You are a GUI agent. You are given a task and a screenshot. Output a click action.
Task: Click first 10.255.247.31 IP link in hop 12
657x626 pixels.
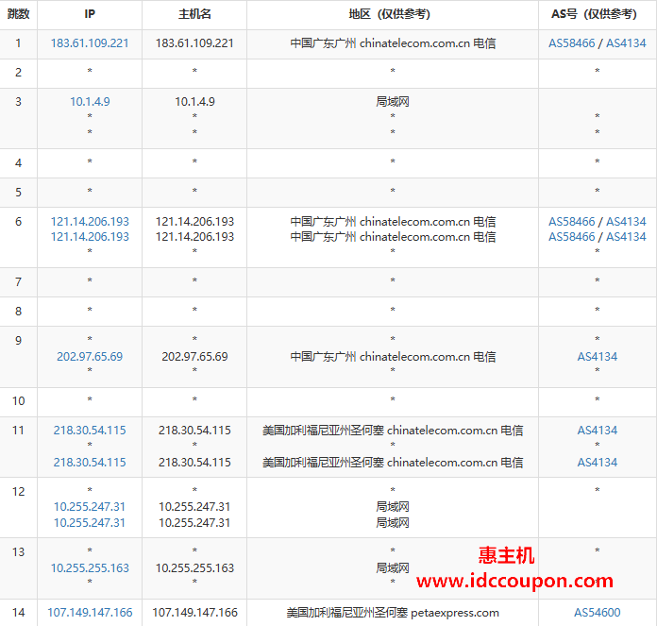[90, 507]
